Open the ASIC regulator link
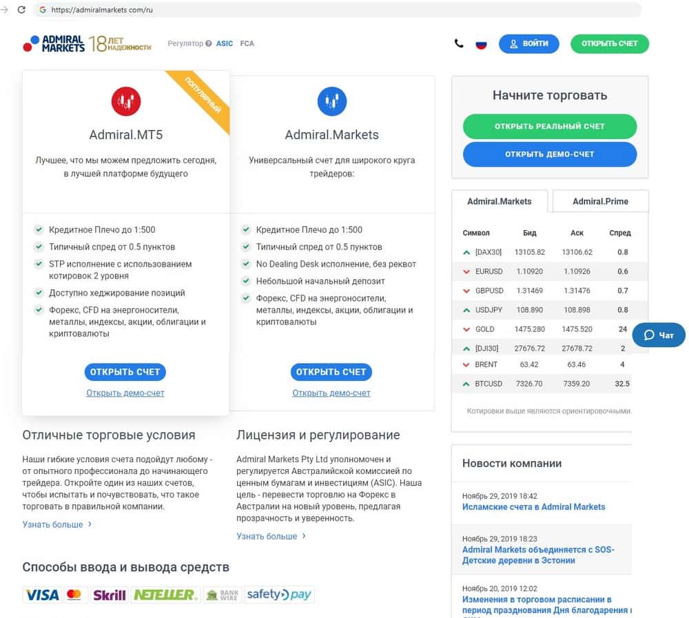This screenshot has height=618, width=689. click(x=224, y=43)
